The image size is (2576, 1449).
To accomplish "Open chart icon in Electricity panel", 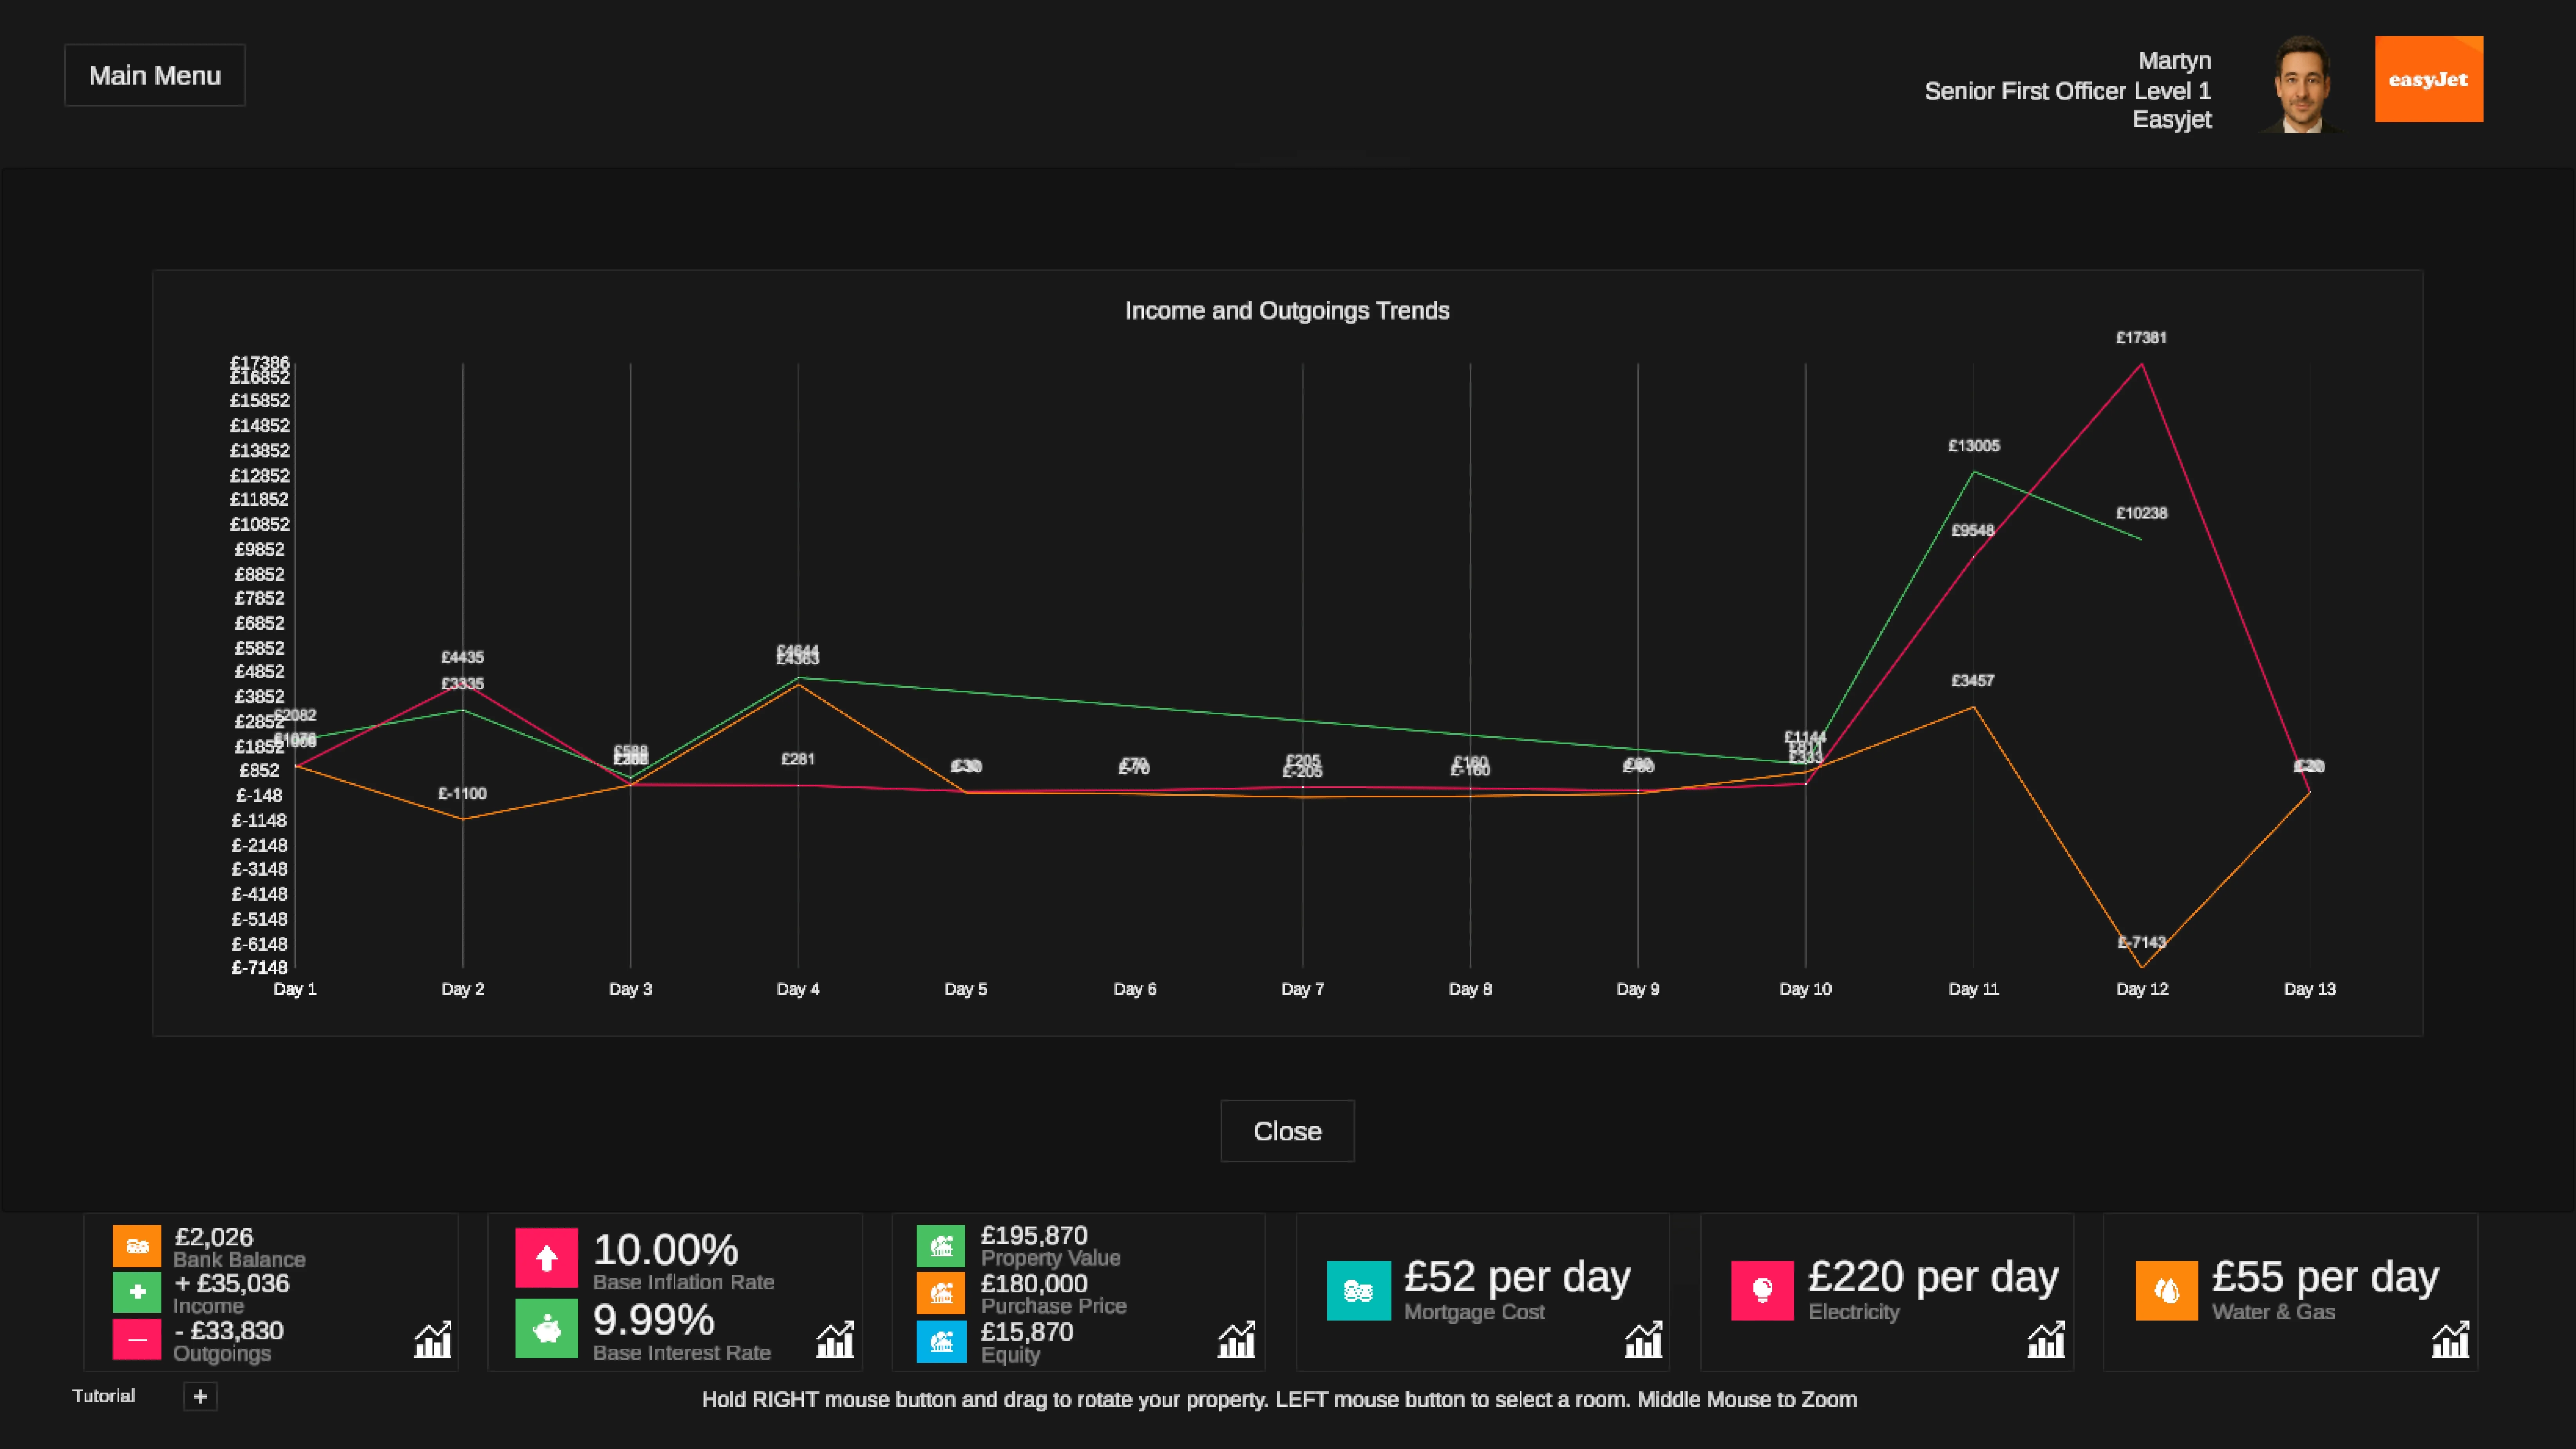I will pyautogui.click(x=2046, y=1339).
